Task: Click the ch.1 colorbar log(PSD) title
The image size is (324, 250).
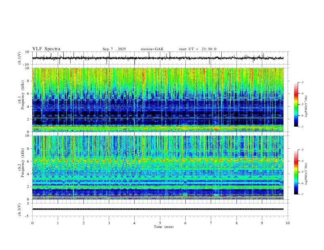Action: pyautogui.click(x=306, y=107)
